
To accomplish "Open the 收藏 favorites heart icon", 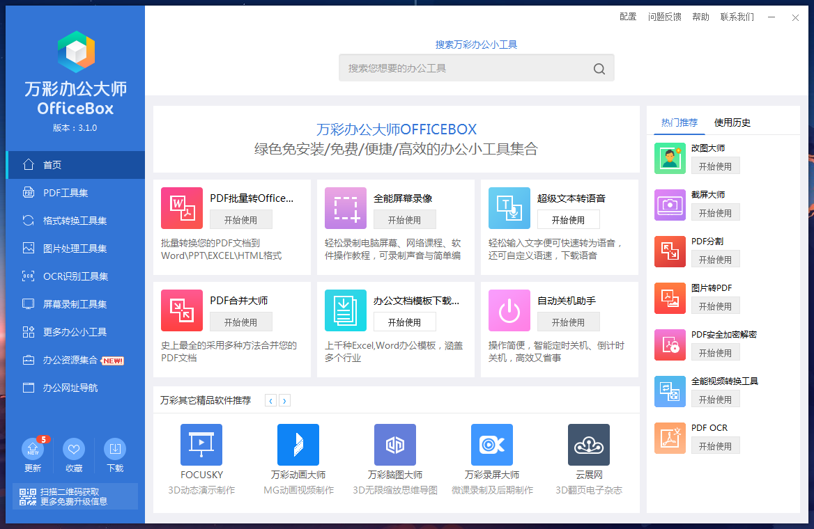I will click(x=74, y=449).
